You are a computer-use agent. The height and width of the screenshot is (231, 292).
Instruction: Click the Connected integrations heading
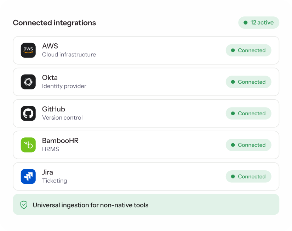55,23
